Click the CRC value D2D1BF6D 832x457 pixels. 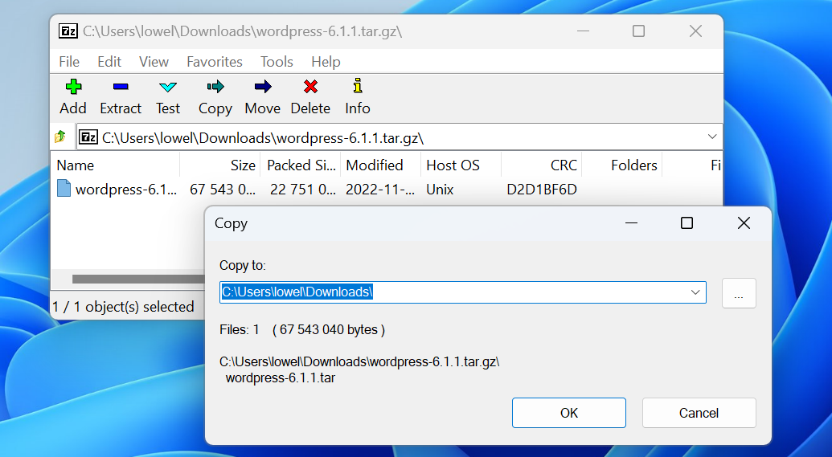[x=541, y=190]
